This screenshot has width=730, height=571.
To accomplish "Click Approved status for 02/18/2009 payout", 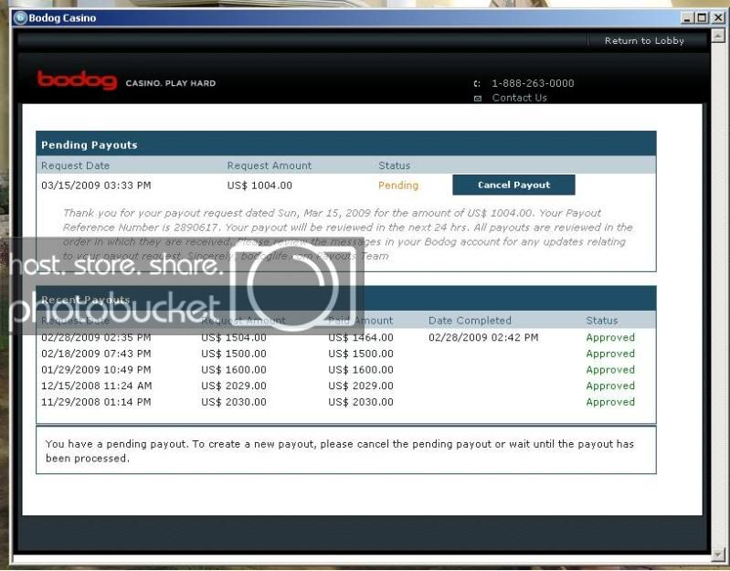I will 610,354.
